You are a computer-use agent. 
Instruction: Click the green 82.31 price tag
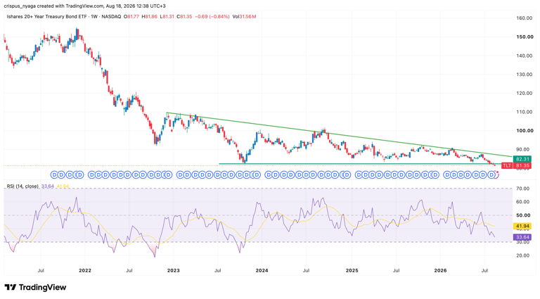pos(522,159)
